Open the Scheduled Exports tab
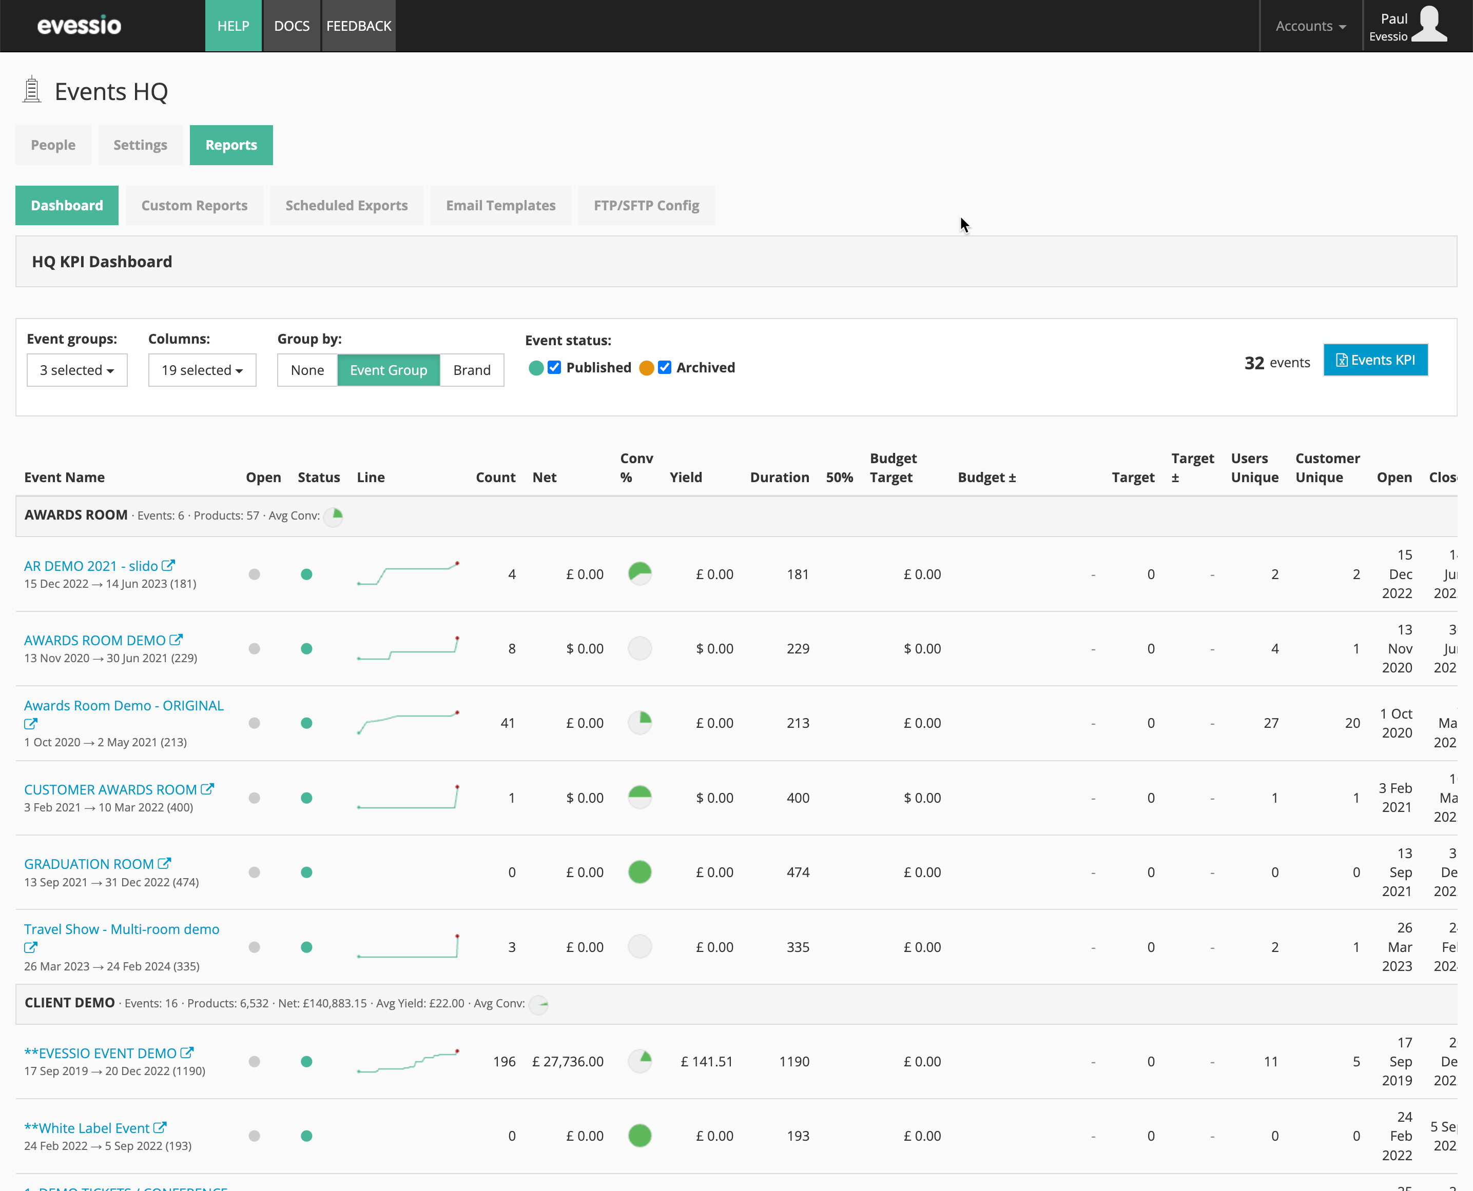 tap(346, 205)
